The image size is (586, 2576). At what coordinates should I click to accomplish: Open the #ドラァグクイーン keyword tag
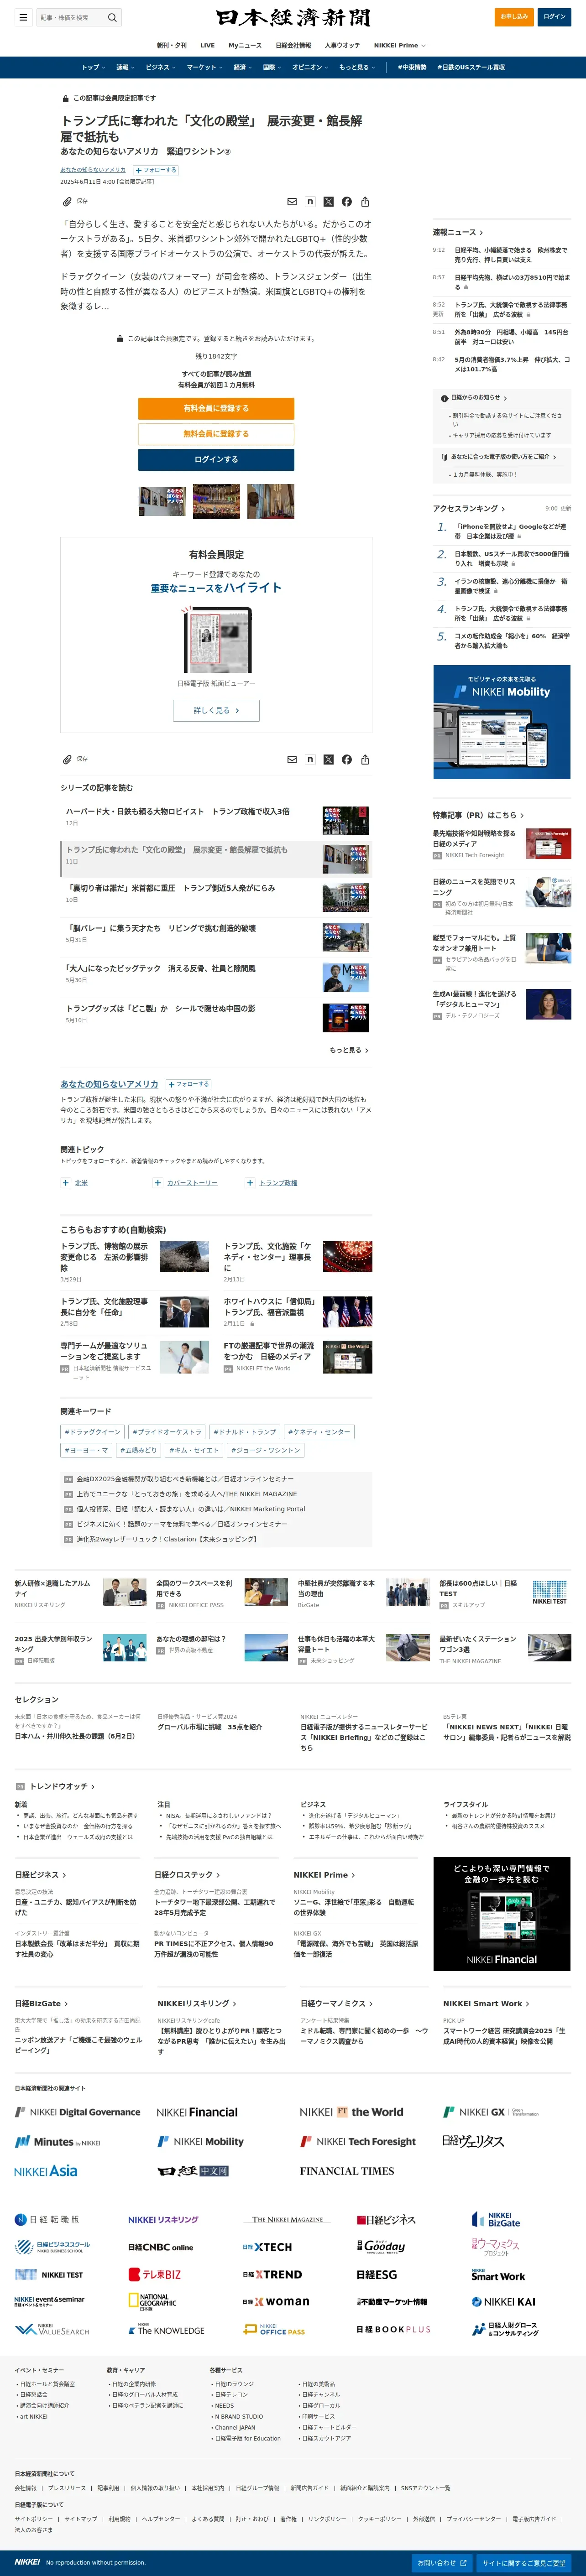coord(92,1432)
